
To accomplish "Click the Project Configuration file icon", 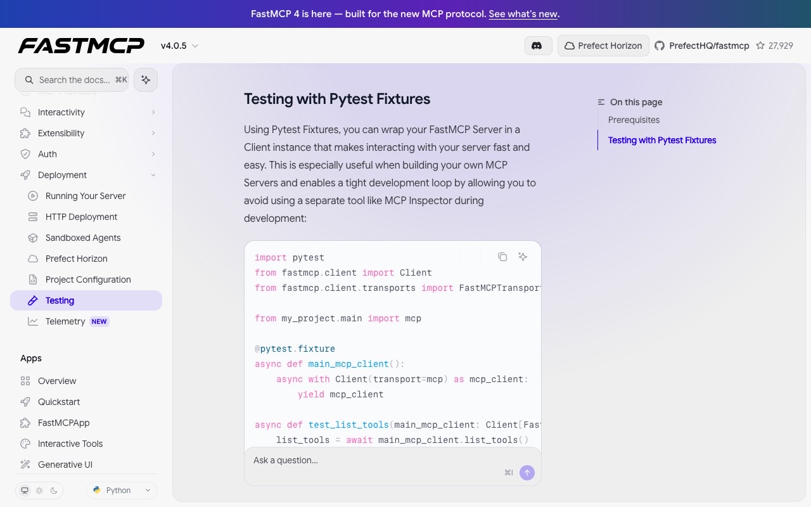I will tap(33, 279).
